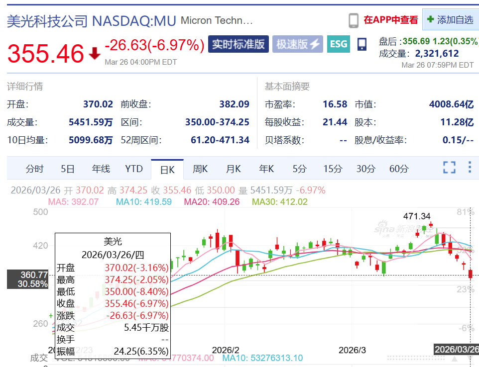Click 10日均量 value 5099.68万
Viewport: 479px width, 367px height.
pos(91,140)
